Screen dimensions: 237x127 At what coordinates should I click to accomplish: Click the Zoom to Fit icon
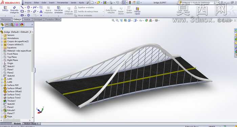(x=113, y=20)
